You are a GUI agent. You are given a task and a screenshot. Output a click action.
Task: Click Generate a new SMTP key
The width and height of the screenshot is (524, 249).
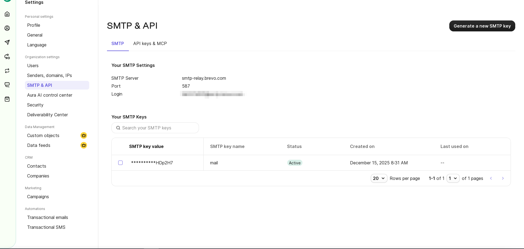482,26
